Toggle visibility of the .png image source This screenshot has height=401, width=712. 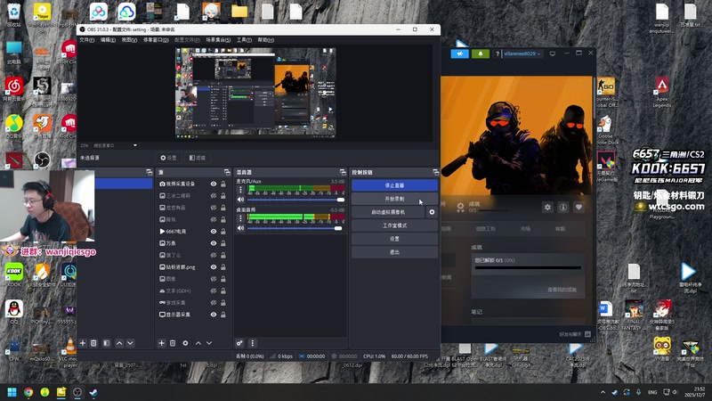pyautogui.click(x=214, y=266)
